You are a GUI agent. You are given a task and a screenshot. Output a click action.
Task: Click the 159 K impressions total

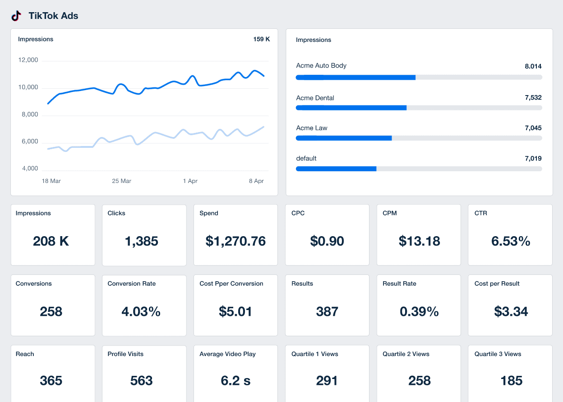[262, 39]
